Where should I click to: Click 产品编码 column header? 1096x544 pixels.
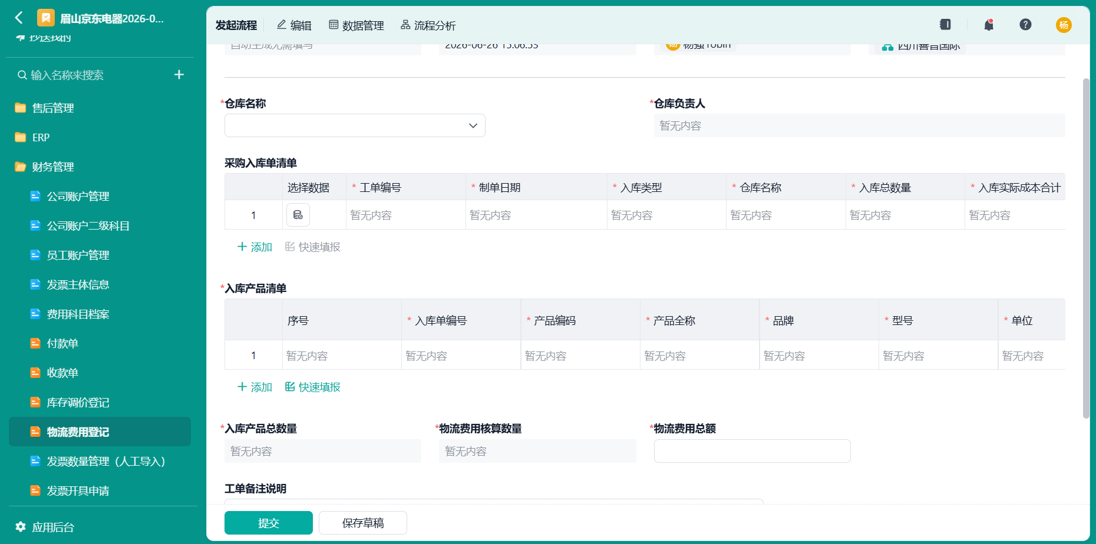580,320
